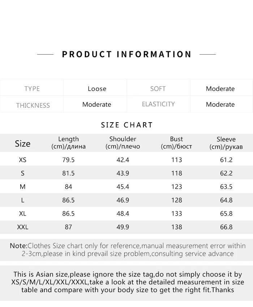Select the Bust column header
Viewport: 253px width, 307px height.
tap(176, 143)
